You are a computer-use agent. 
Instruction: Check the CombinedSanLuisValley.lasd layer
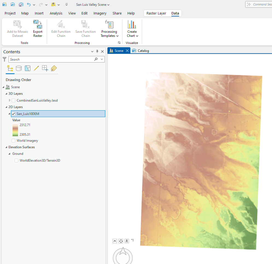13,100
